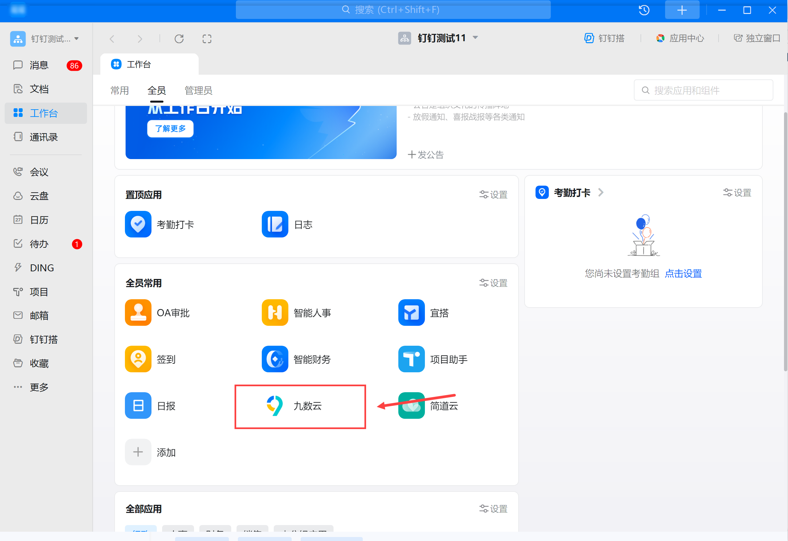Screen dimensions: 788x541
Task: Go forward with the forward arrow
Action: [140, 39]
